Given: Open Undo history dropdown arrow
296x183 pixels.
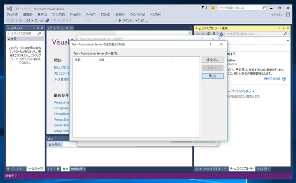Looking at the screenshot, I should pyautogui.click(x=59, y=21).
